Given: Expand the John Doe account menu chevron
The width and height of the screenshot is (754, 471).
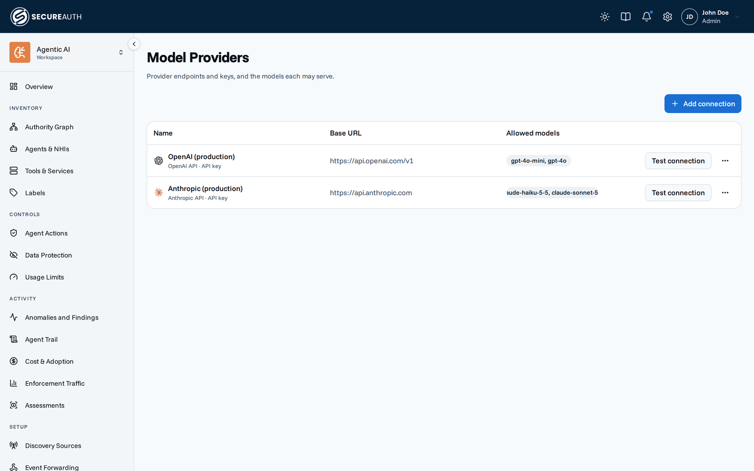Looking at the screenshot, I should [737, 17].
